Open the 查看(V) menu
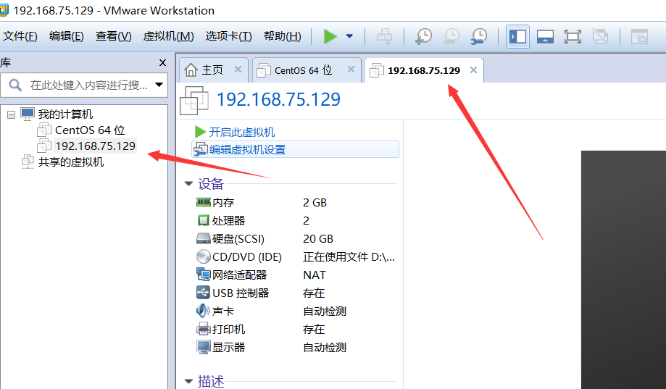The height and width of the screenshot is (389, 666). coord(113,36)
